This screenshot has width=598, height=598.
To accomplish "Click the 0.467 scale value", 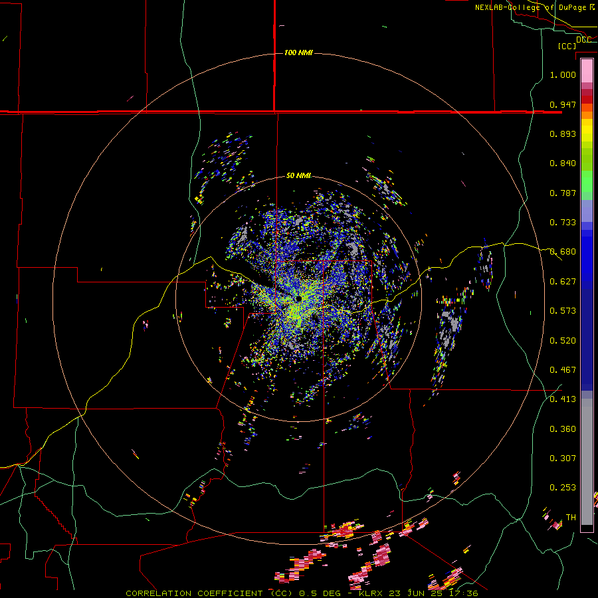I will pos(563,370).
